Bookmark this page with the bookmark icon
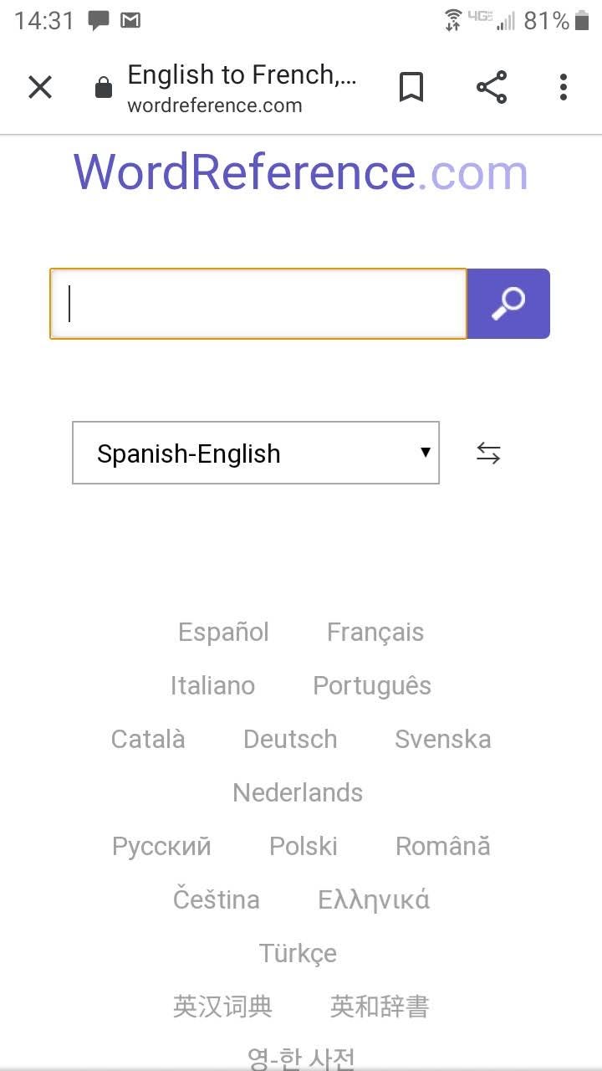 click(x=411, y=87)
